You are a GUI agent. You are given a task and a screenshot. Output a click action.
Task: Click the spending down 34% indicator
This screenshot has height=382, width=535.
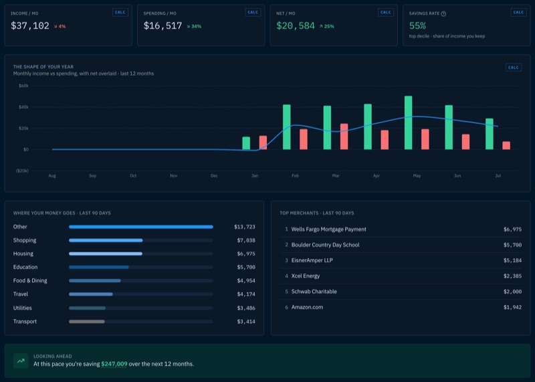click(194, 26)
